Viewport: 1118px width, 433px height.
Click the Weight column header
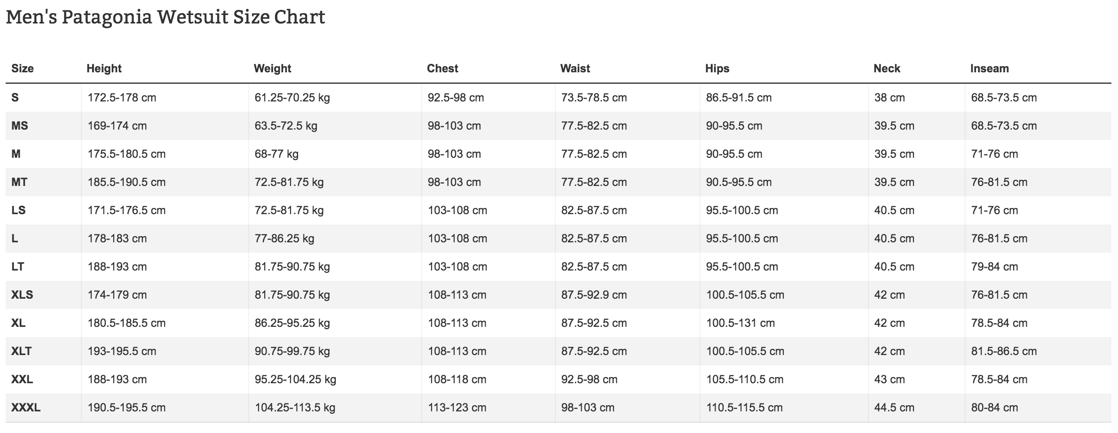pos(272,69)
